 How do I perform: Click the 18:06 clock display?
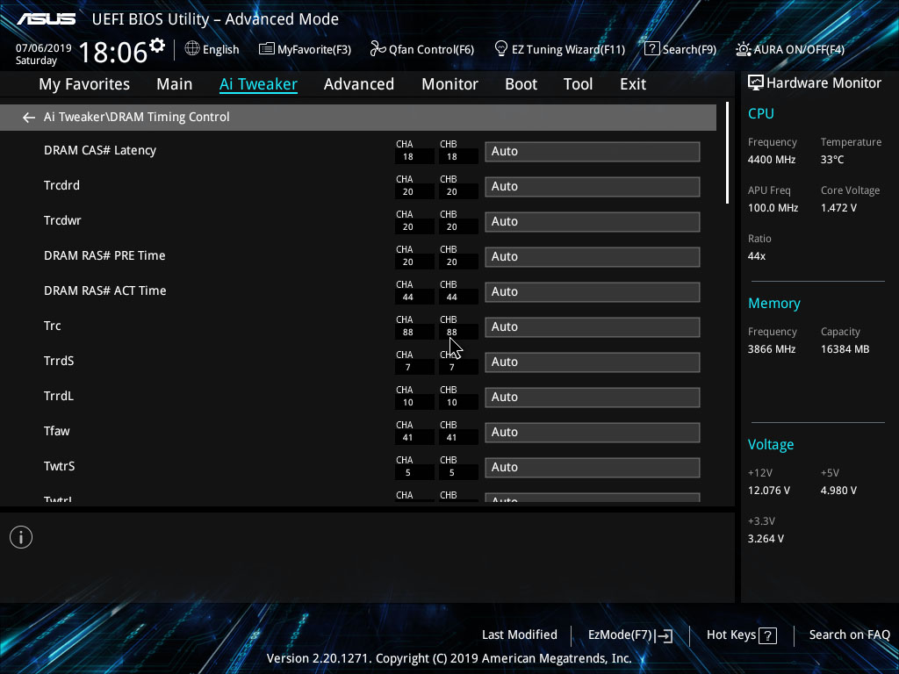tap(113, 53)
